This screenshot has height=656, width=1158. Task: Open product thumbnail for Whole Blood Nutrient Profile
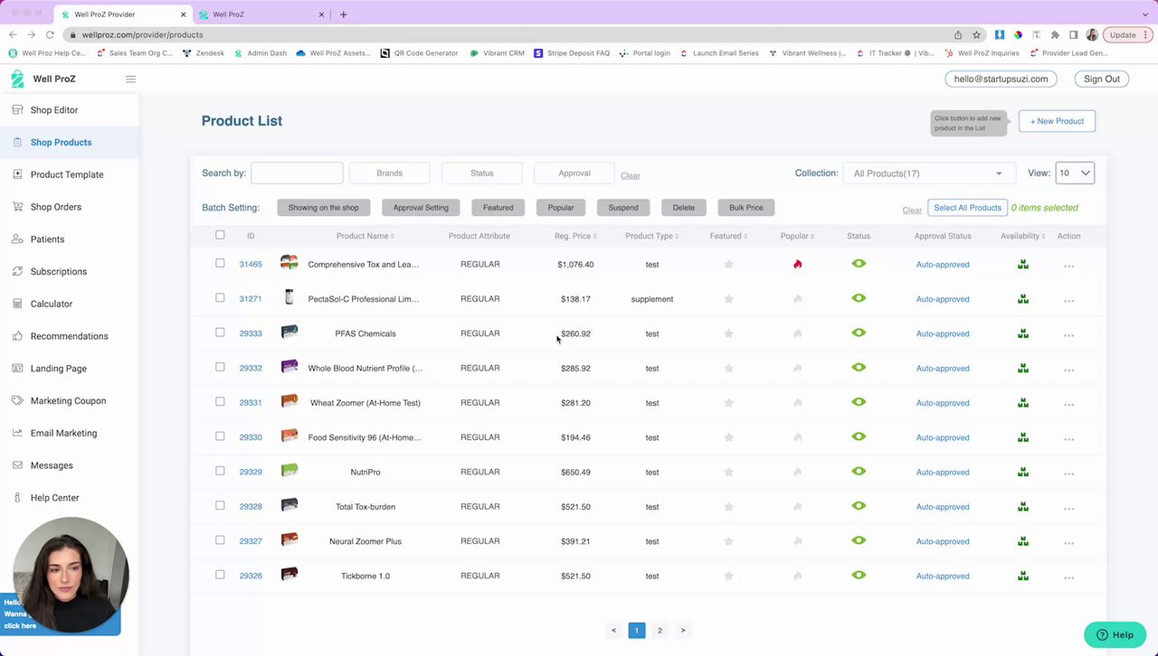[x=289, y=366]
